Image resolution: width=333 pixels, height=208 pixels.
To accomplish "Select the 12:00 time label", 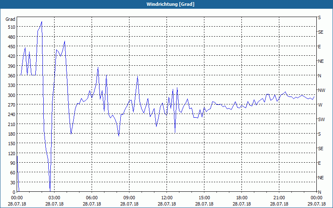I will click(x=167, y=198).
